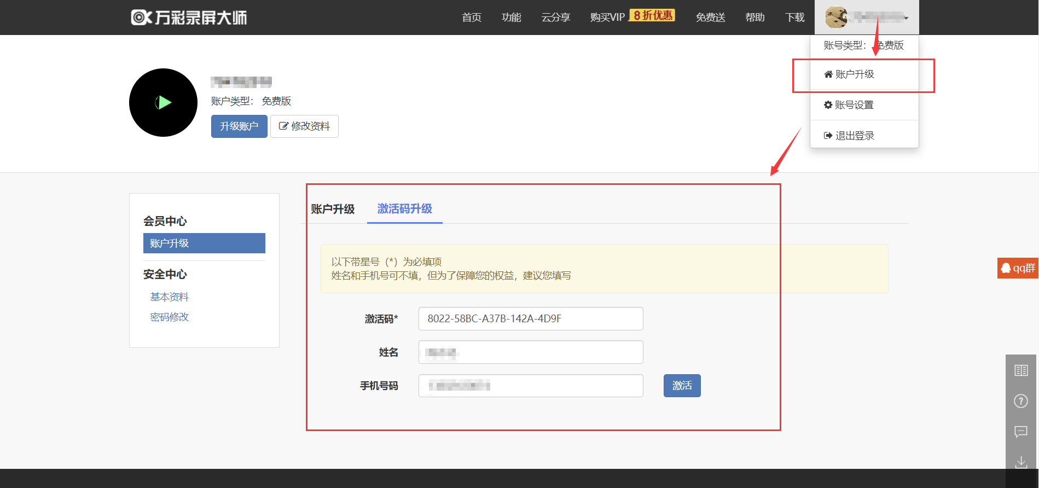Click the edit pencil icon on 修改资料

283,126
